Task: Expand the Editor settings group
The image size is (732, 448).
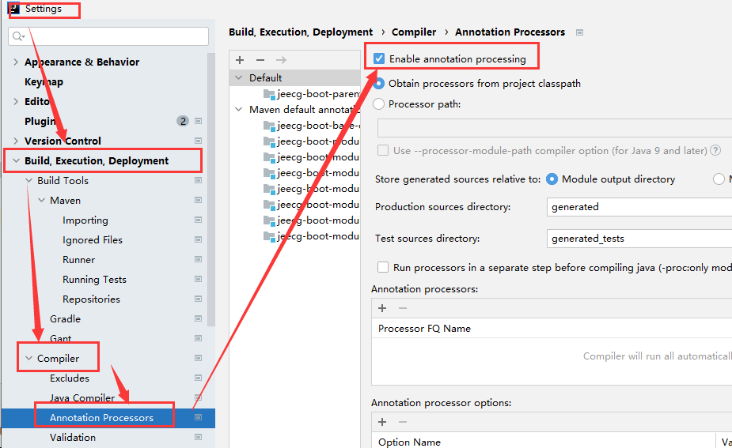Action: coord(16,102)
